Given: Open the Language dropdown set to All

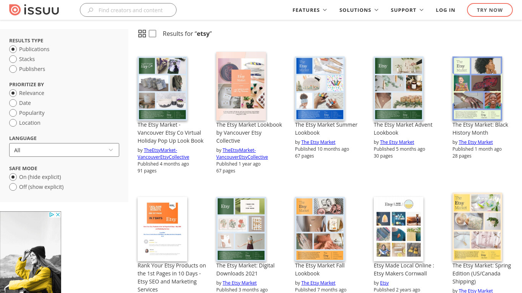Looking at the screenshot, I should click(x=64, y=150).
